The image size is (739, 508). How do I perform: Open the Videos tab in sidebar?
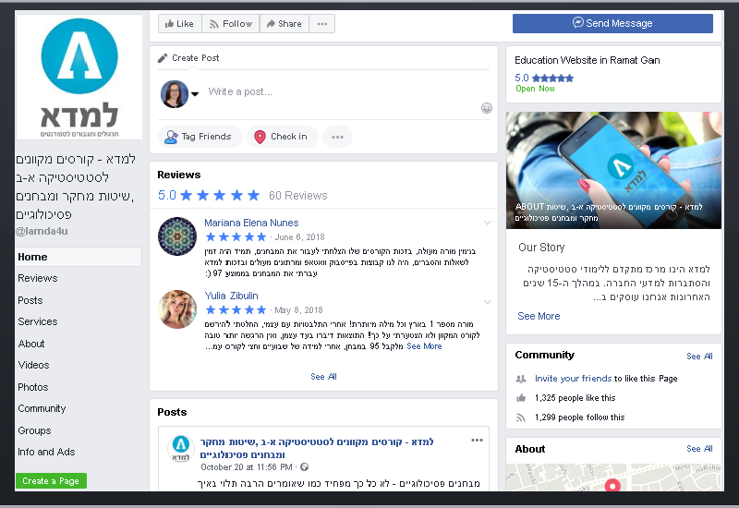click(x=33, y=365)
